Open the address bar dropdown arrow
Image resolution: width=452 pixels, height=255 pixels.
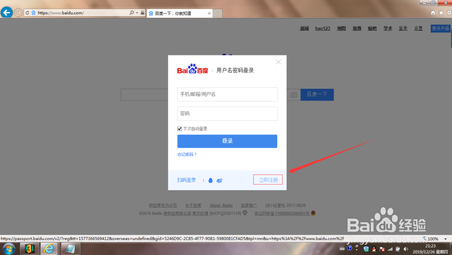[137, 13]
